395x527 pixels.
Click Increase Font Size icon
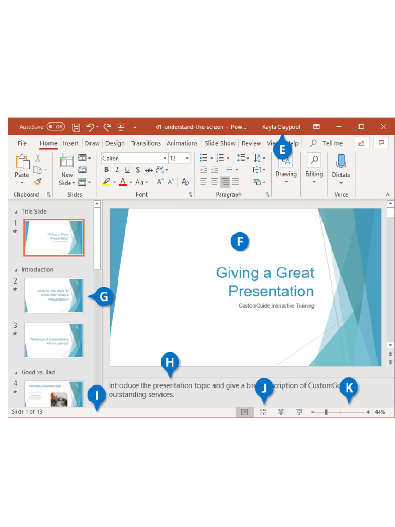coord(160,182)
